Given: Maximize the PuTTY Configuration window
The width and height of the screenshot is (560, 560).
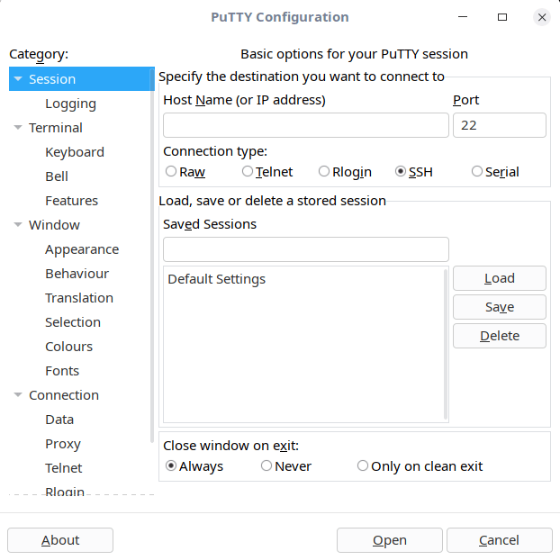Looking at the screenshot, I should [x=502, y=17].
